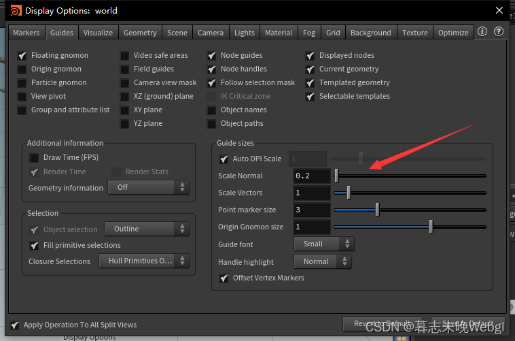This screenshot has width=515, height=341.
Task: Toggle Fill primitive selections checkbox
Action: click(34, 246)
